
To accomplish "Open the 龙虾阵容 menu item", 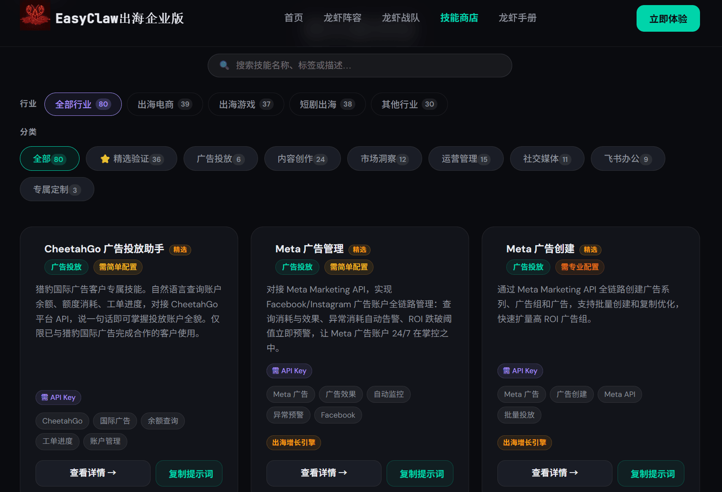I will pyautogui.click(x=343, y=18).
